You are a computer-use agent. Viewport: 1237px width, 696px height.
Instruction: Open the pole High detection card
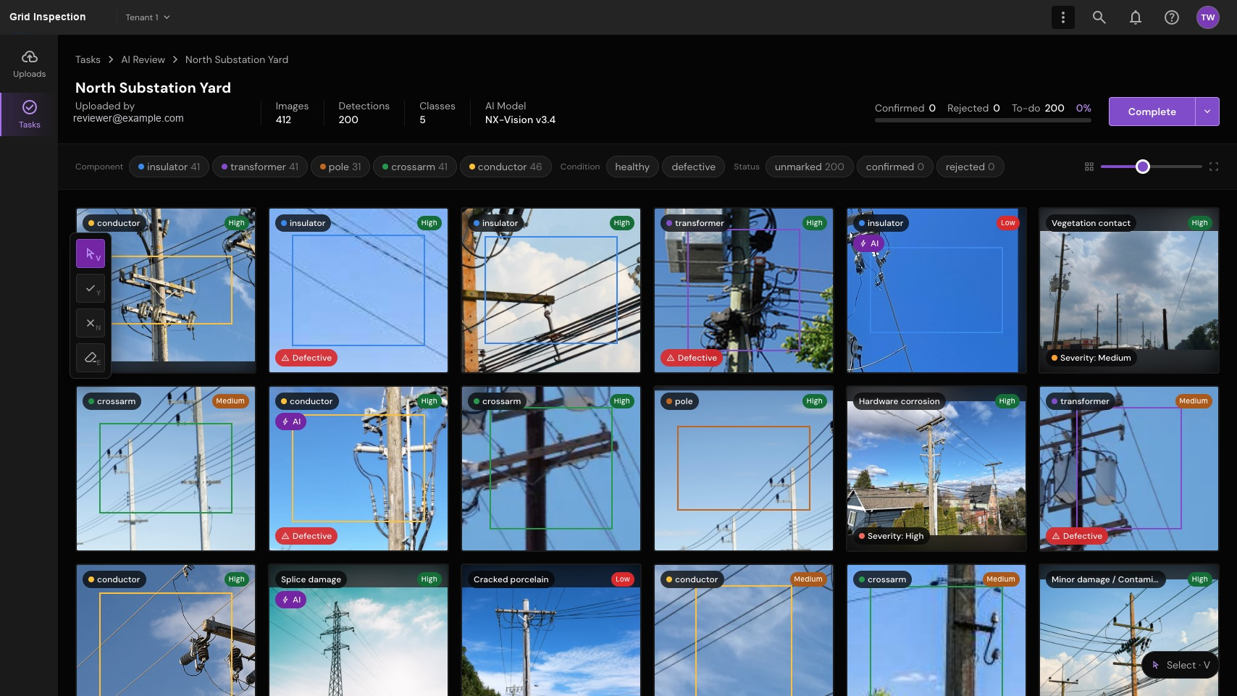tap(743, 469)
